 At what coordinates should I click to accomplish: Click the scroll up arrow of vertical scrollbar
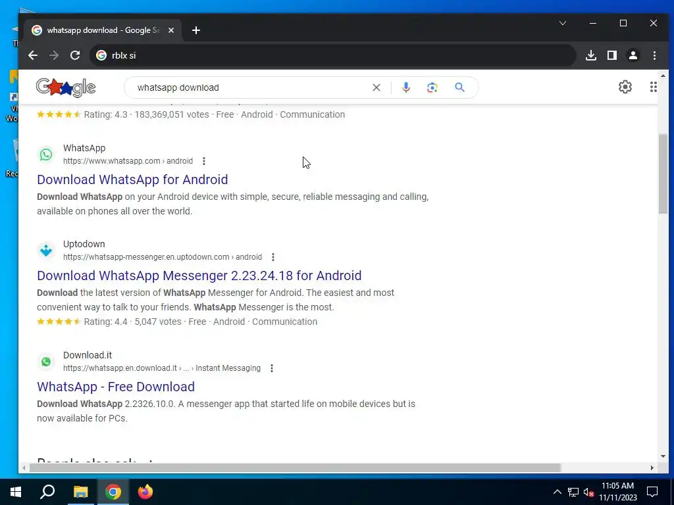663,76
